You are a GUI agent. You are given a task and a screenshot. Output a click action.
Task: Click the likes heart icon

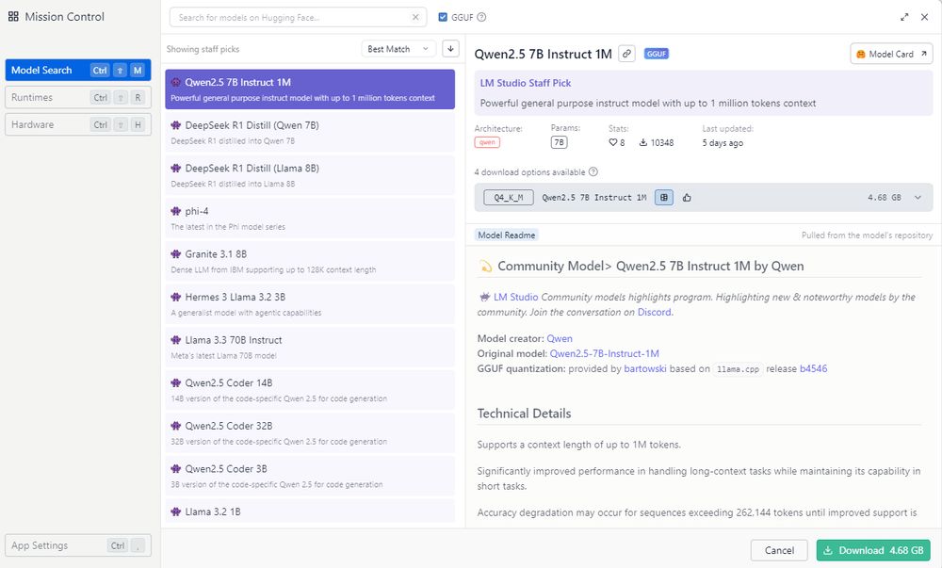pyautogui.click(x=613, y=142)
